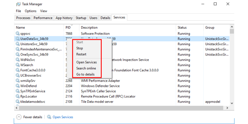
Task: Select the WinDefend service name
Action: click(x=28, y=86)
